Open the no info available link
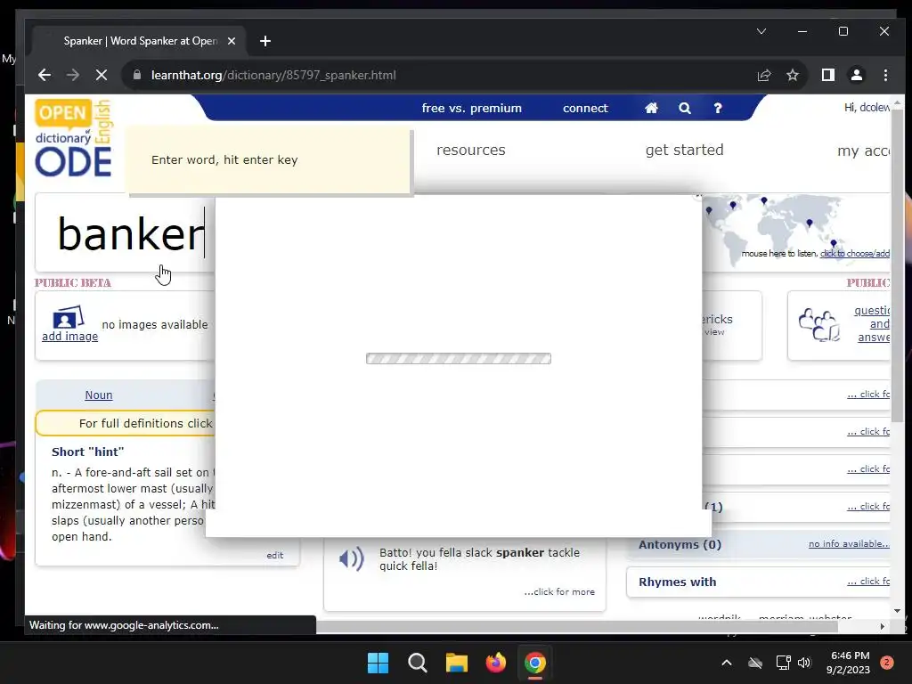Screen dimensions: 912x684 849,544
